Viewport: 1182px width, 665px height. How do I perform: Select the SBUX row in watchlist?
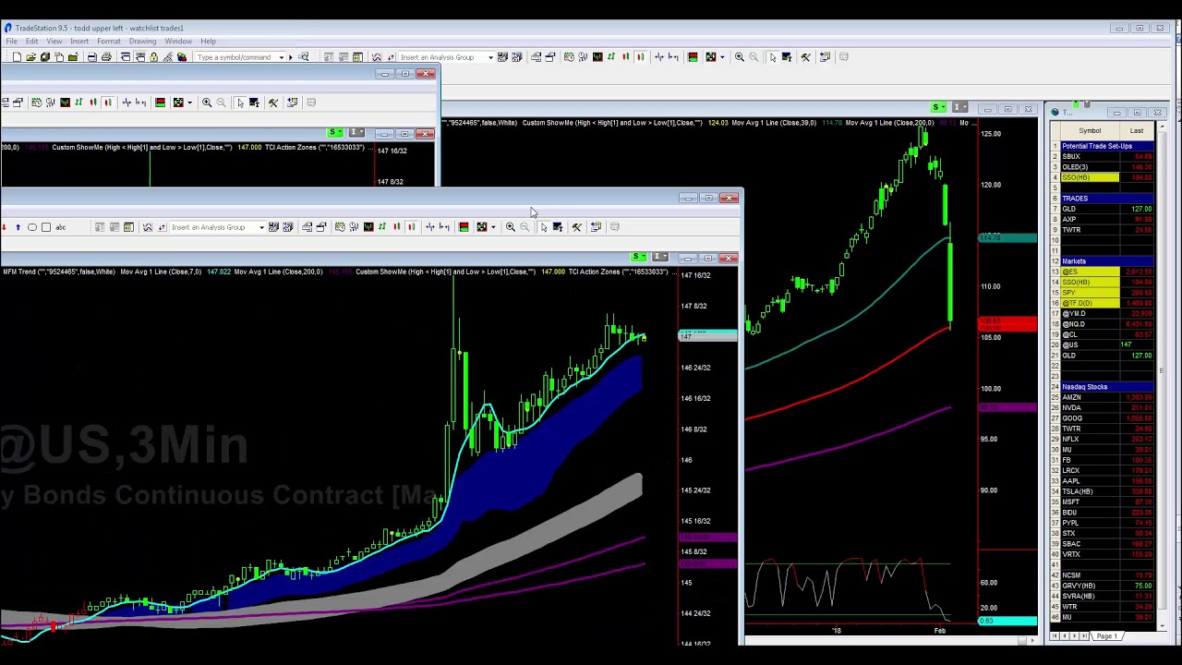(x=1102, y=157)
